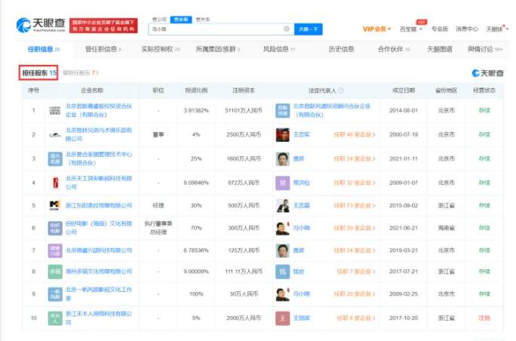Open 浙江东阳美拉传媒有限公司 company link
The image size is (516, 341).
[x=99, y=205]
